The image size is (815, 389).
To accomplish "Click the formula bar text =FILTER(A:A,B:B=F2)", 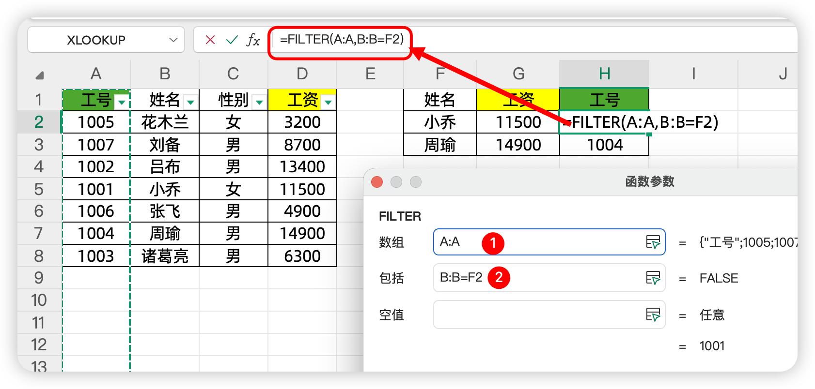I will [x=342, y=40].
